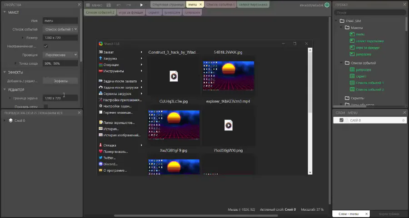Select thumbnail 54B1IL2WKK.jpg in ShareX

(x=228, y=76)
